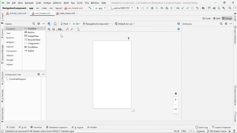Open the Build menu

tap(66, 3)
